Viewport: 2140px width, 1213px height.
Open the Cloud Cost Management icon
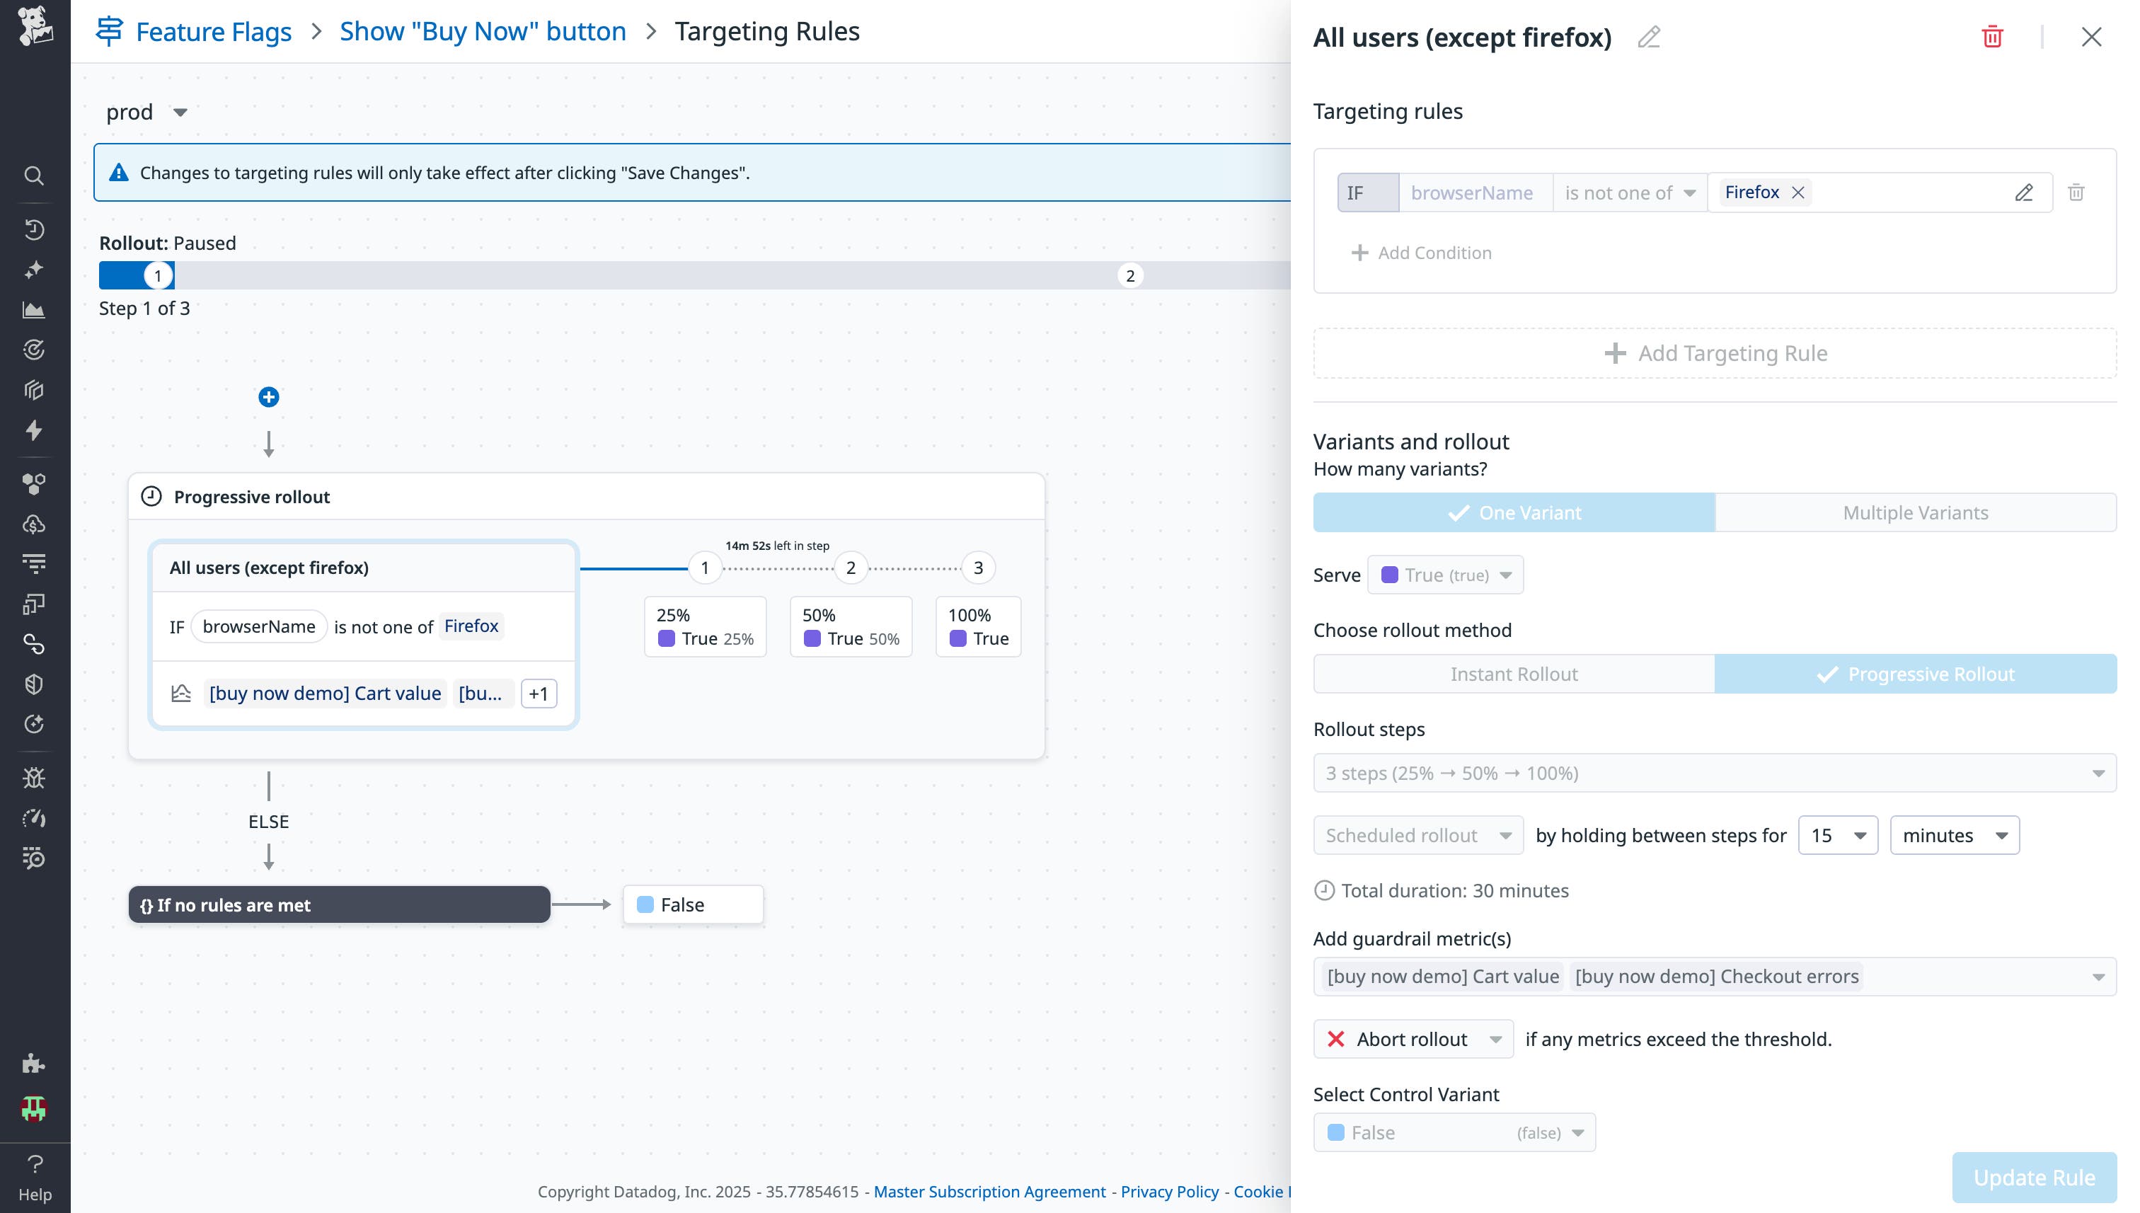click(33, 523)
